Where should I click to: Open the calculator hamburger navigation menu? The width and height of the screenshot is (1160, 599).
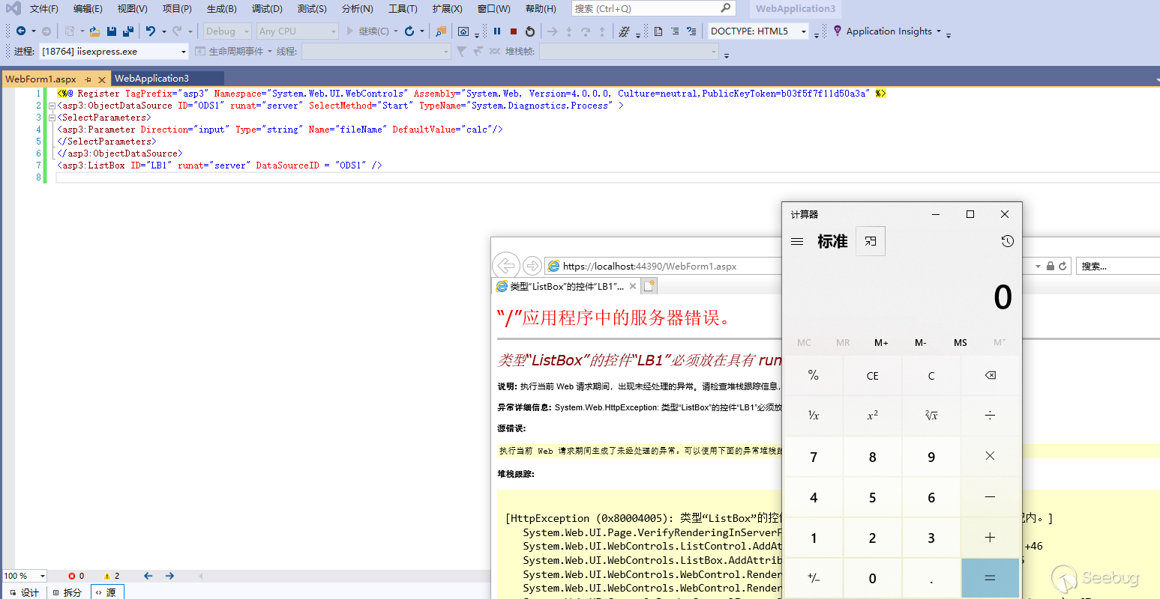[797, 241]
